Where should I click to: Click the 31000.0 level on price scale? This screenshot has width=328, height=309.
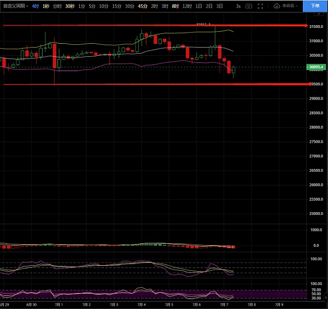coord(317,41)
